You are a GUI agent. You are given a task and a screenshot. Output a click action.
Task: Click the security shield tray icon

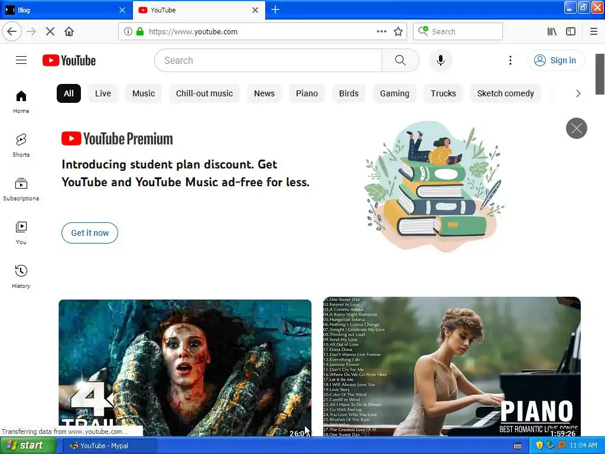click(539, 446)
